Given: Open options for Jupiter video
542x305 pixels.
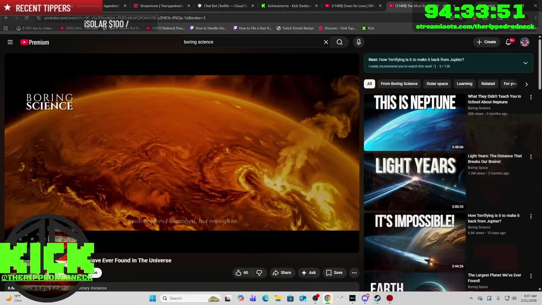Looking at the screenshot, I should pyautogui.click(x=531, y=216).
